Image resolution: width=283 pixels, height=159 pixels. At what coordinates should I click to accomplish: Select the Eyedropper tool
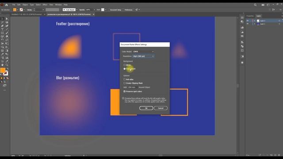(x=2, y=54)
